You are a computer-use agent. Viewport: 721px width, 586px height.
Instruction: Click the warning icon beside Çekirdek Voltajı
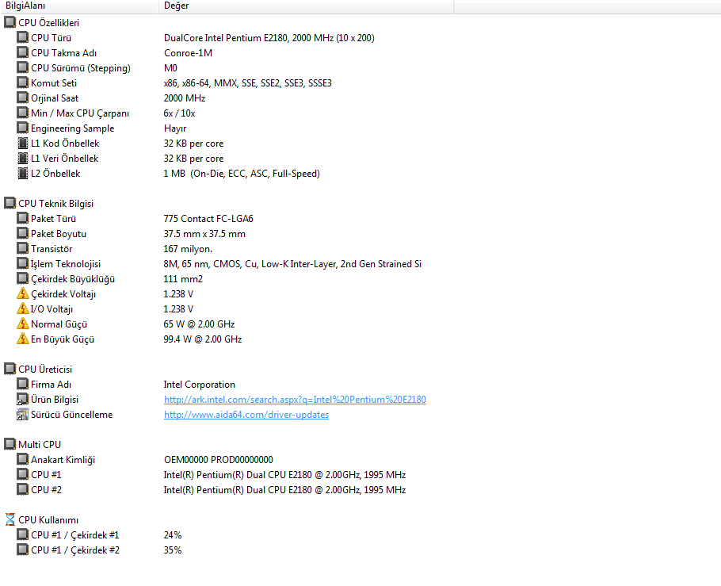[x=22, y=293]
